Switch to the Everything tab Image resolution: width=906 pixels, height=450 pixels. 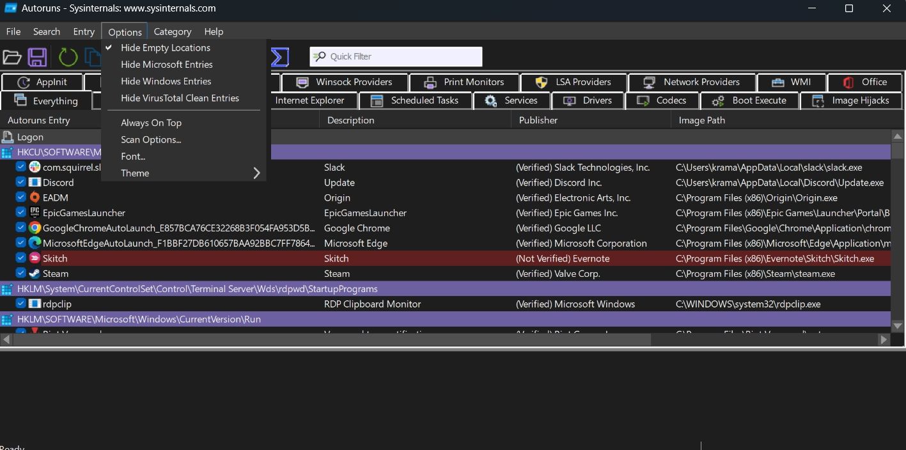(x=46, y=101)
